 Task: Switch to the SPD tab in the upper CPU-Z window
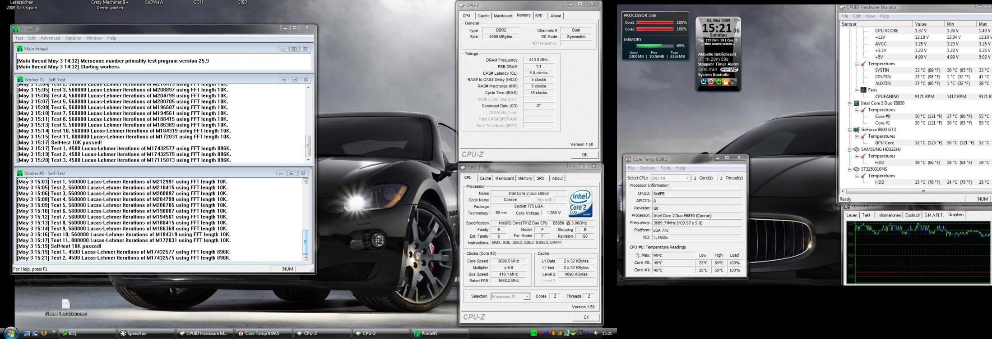tap(539, 16)
